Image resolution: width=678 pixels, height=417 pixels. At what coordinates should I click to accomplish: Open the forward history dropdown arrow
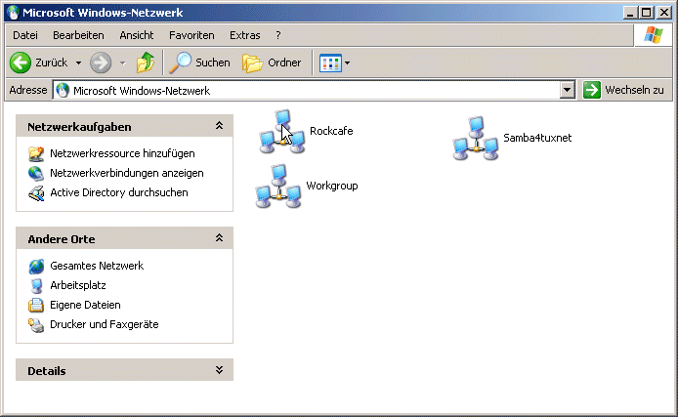click(x=123, y=63)
